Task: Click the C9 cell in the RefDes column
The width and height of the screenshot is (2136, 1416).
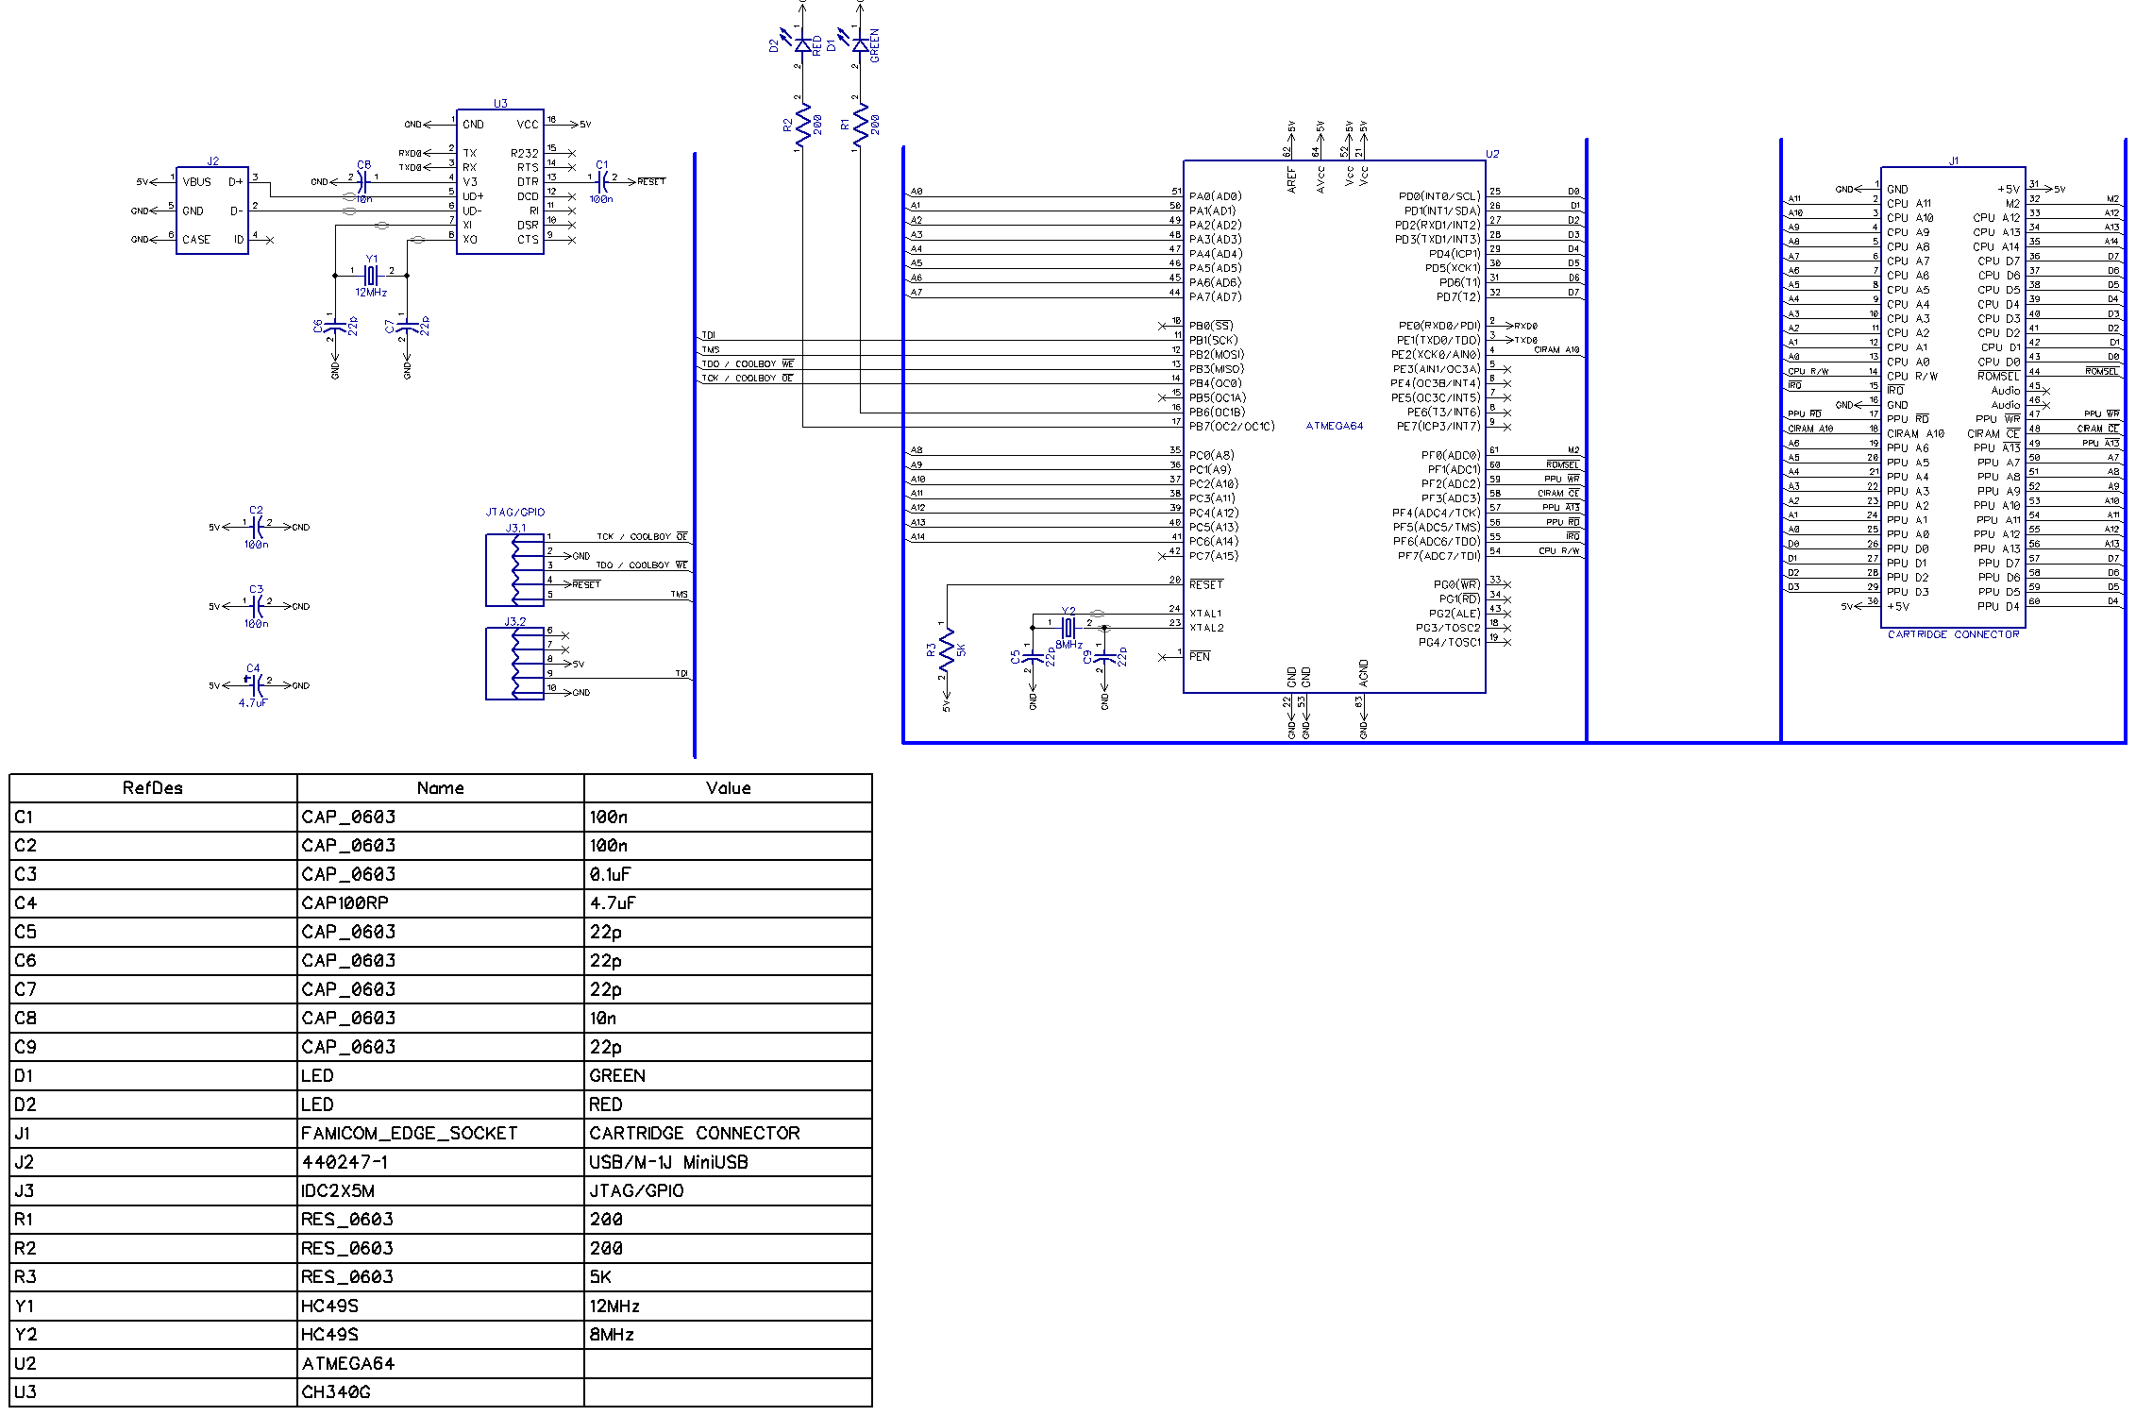Action: 153,1047
